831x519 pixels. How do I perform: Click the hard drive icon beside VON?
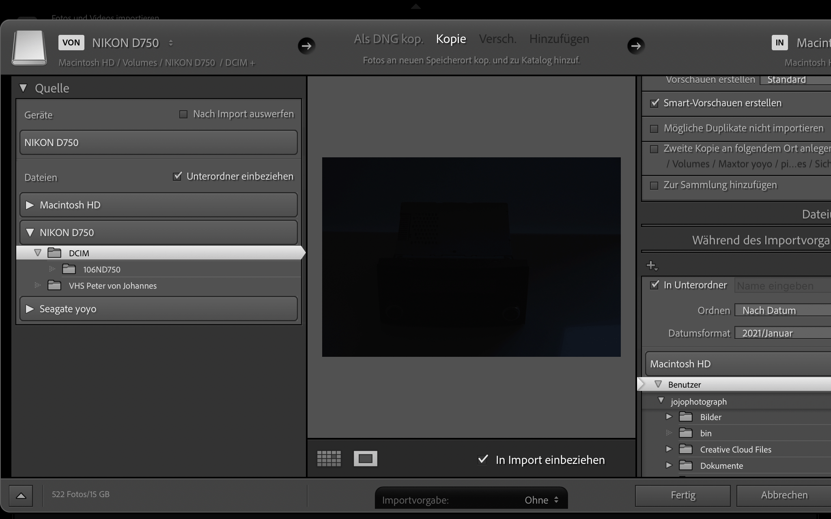tap(28, 47)
